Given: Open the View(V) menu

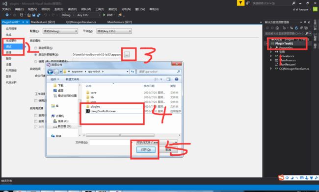Looking at the screenshot, I should tap(32, 9).
